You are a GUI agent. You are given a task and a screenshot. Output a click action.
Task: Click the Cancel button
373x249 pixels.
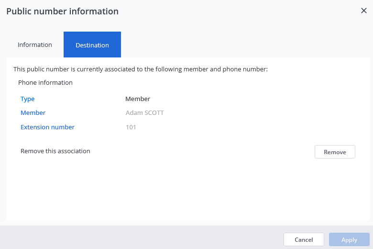304,239
